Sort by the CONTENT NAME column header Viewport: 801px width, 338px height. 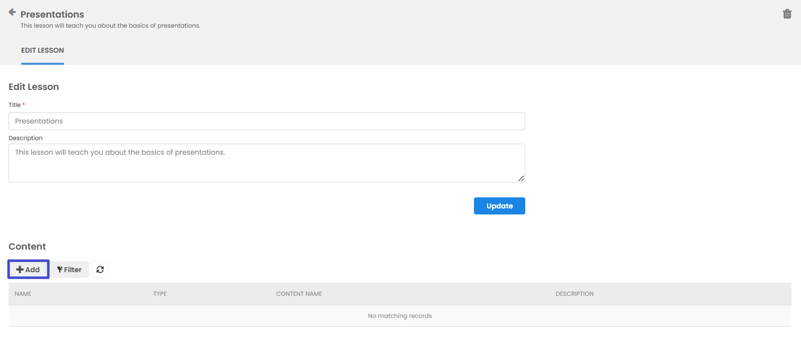pyautogui.click(x=299, y=294)
